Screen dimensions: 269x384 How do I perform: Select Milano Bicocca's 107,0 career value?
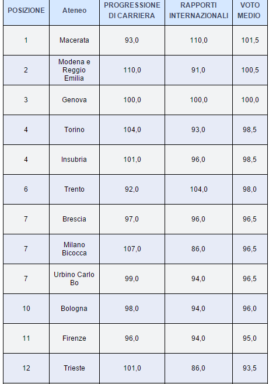132,249
